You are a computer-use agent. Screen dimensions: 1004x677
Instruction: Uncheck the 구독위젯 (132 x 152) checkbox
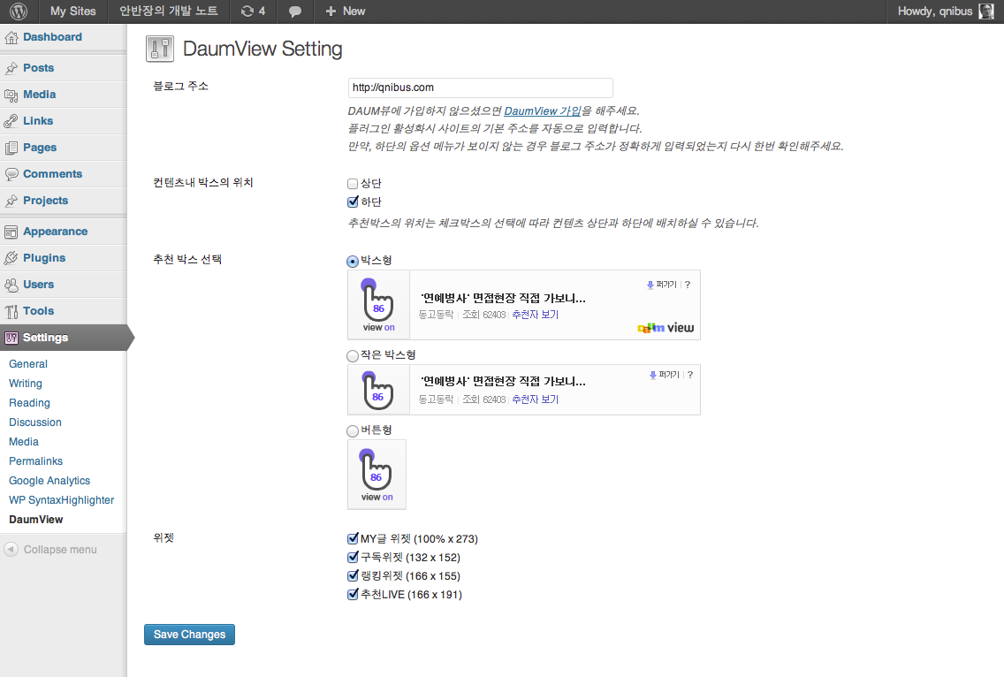pos(353,557)
